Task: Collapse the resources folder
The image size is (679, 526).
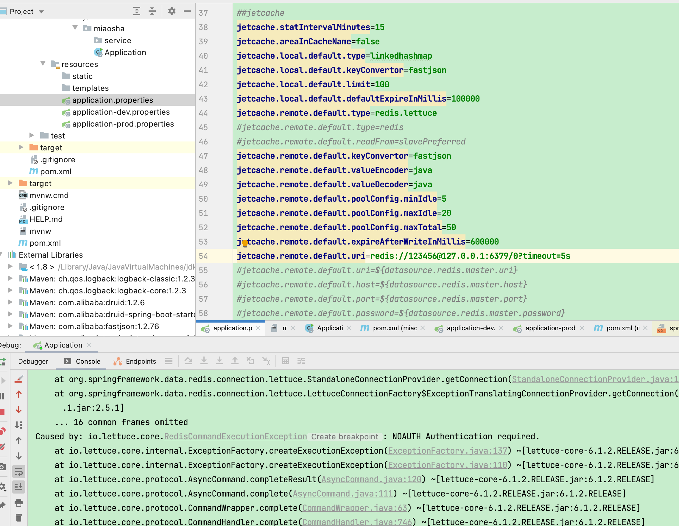Action: [43, 64]
